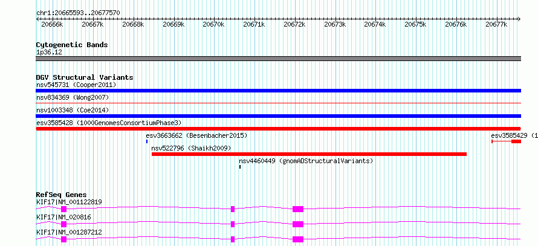The image size is (538, 246).
Task: Click middle small exon of KIF17|NM_020816
Action: click(x=233, y=224)
